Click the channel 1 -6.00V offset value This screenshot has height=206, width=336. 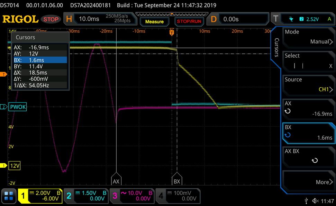(x=50, y=199)
